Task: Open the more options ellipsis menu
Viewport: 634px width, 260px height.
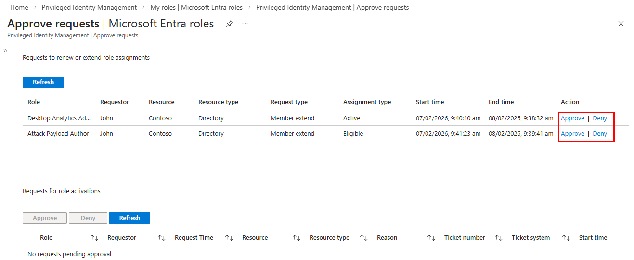Action: (x=245, y=24)
